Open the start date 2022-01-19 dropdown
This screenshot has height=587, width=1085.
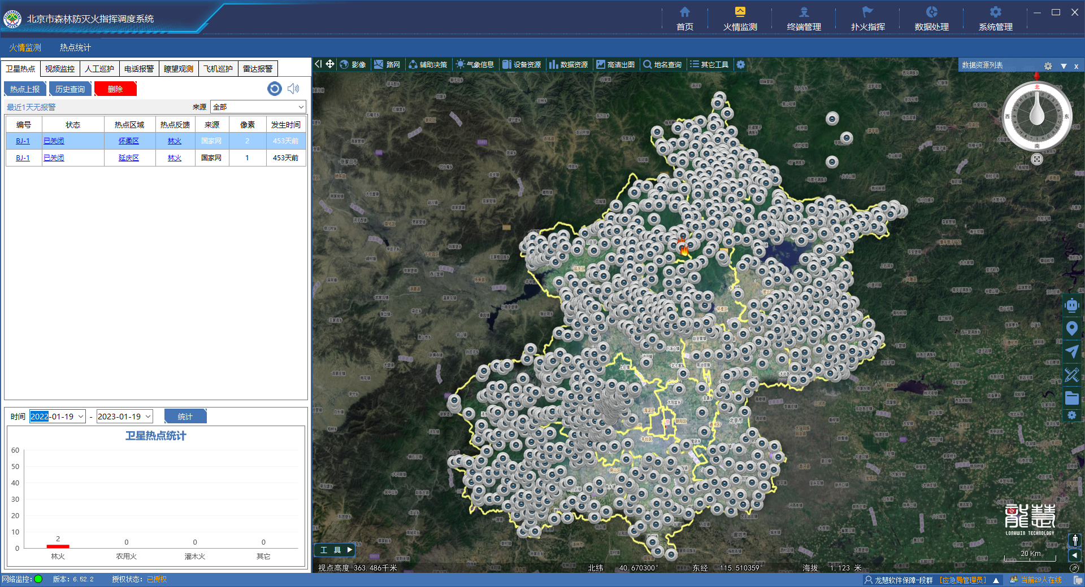[81, 417]
